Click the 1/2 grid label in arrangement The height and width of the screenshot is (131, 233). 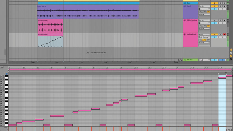(x=180, y=60)
